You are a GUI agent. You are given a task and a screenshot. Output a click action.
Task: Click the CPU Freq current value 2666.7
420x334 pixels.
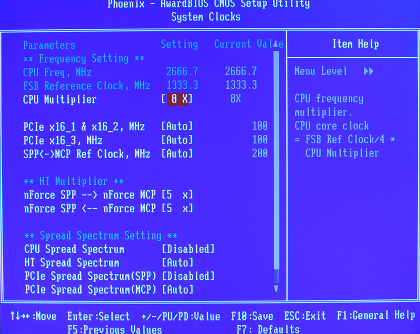[x=241, y=71]
